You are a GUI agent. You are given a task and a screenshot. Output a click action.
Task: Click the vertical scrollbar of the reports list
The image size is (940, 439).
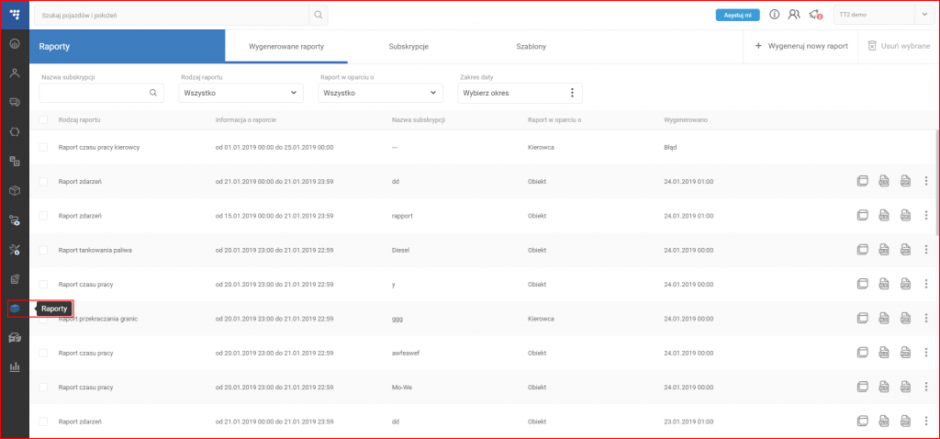pyautogui.click(x=936, y=182)
